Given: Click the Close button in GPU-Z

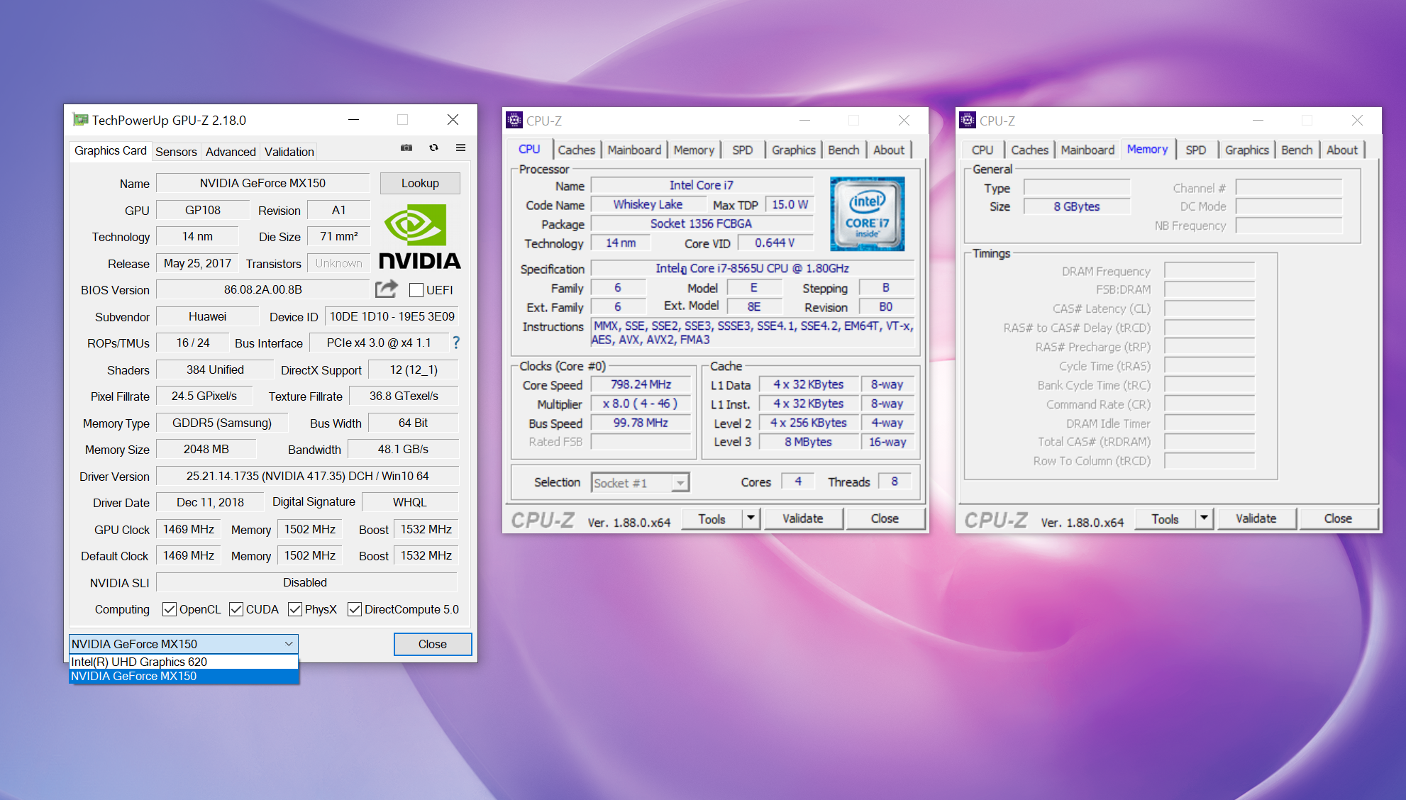Looking at the screenshot, I should (x=433, y=644).
